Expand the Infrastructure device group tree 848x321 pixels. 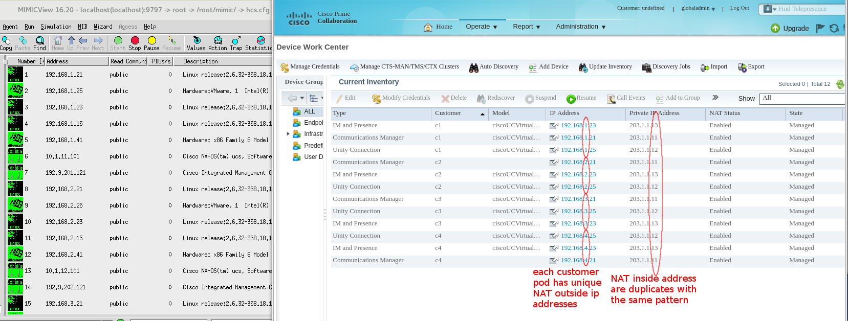pos(288,134)
